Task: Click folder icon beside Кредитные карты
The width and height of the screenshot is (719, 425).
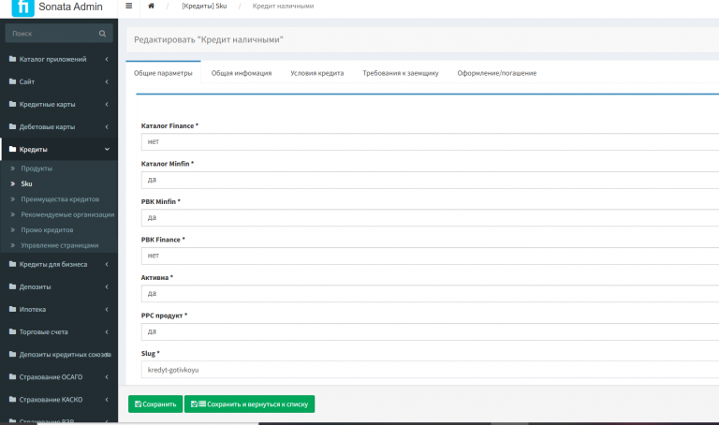Action: (12, 104)
